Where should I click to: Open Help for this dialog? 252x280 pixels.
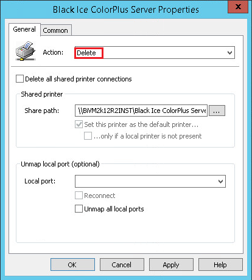click(220, 265)
